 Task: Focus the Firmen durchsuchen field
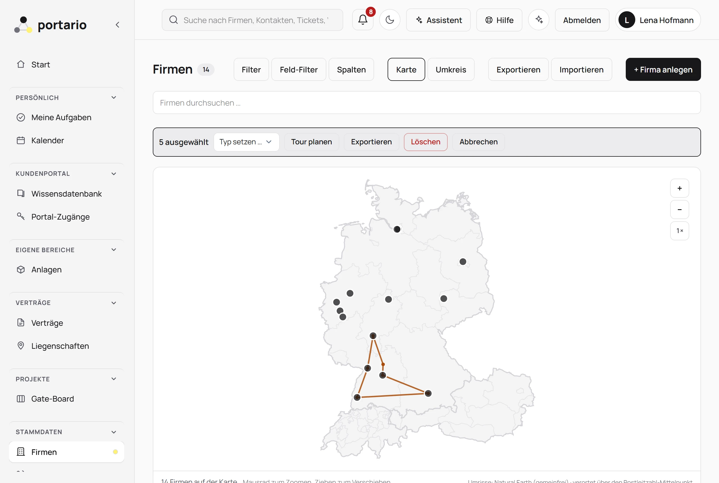coord(427,102)
